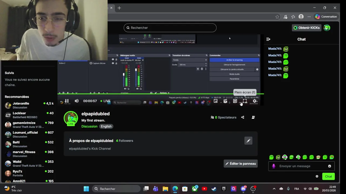View the 4 Followers count
This screenshot has height=194, width=346.
[x=125, y=141]
